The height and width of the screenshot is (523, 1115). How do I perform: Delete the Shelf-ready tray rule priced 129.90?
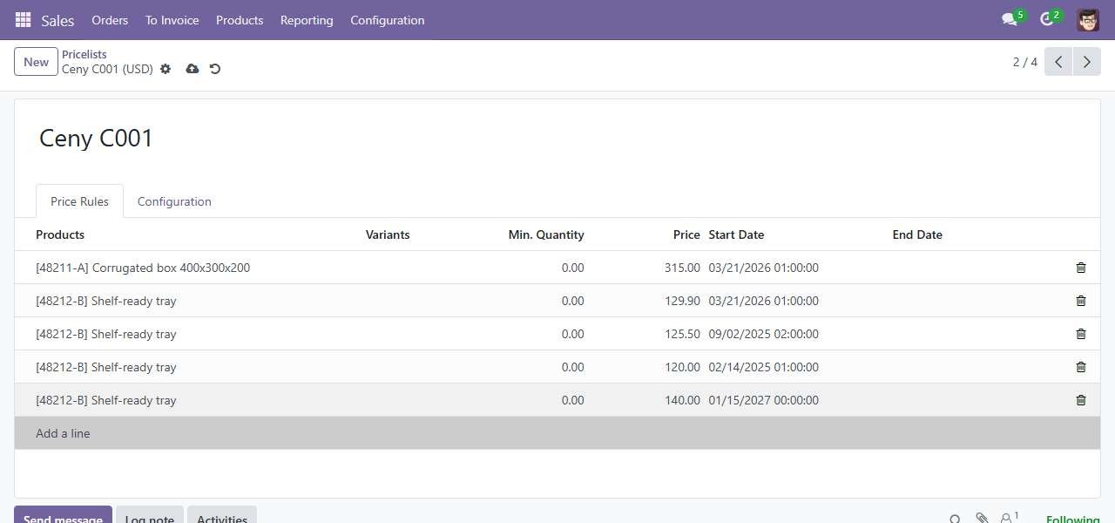pos(1081,301)
